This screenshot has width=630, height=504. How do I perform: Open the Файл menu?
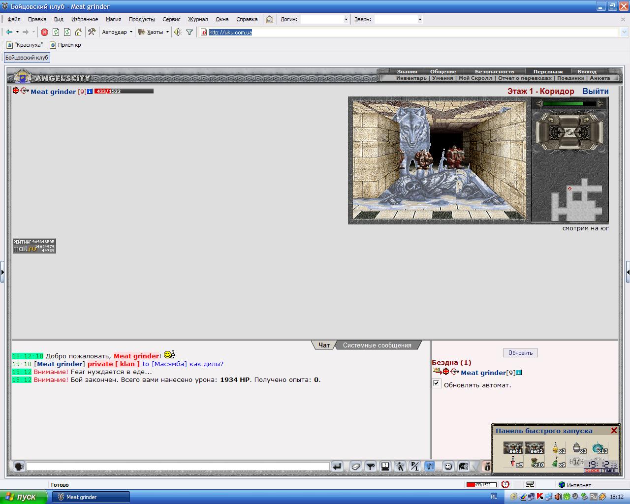14,19
